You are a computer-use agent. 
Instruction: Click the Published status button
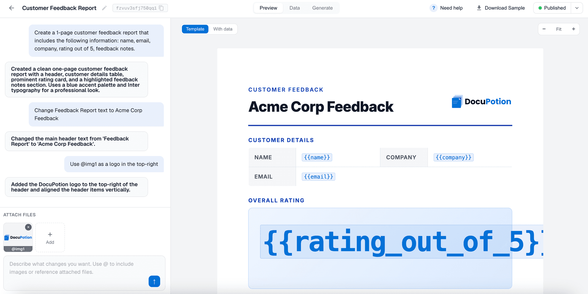(552, 8)
